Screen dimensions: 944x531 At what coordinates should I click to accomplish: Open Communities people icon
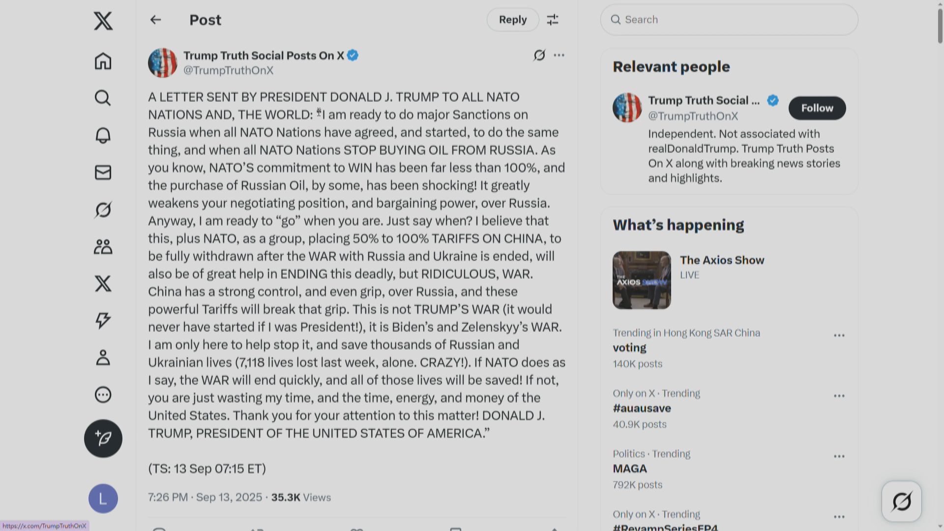(103, 247)
